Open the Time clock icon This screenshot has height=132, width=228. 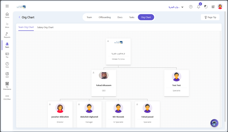point(7,65)
